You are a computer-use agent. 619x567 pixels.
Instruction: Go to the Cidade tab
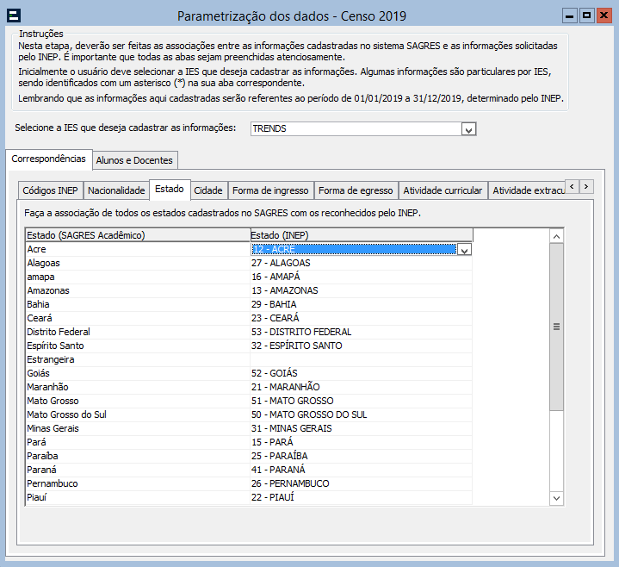(208, 190)
